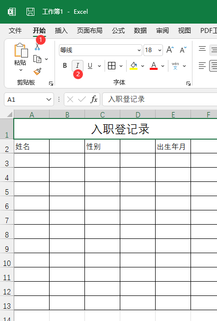Click the fx insert function icon
This screenshot has width=217, height=321.
click(x=94, y=99)
